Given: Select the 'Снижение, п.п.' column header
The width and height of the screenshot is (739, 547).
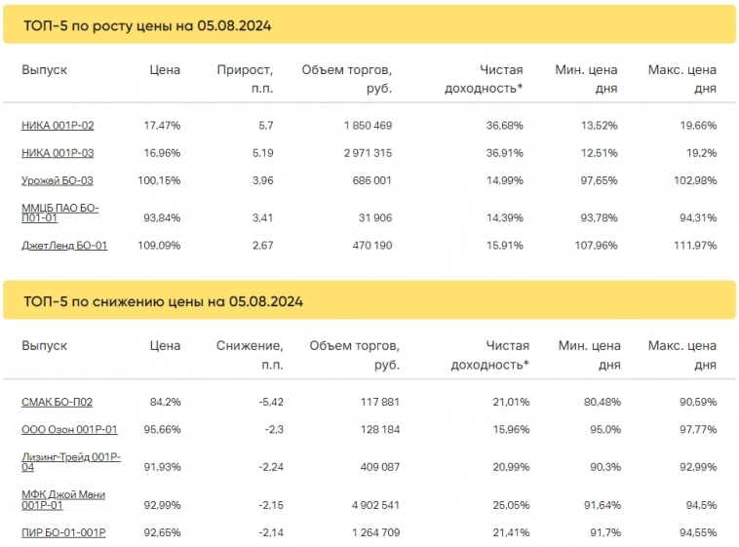Looking at the screenshot, I should [250, 355].
